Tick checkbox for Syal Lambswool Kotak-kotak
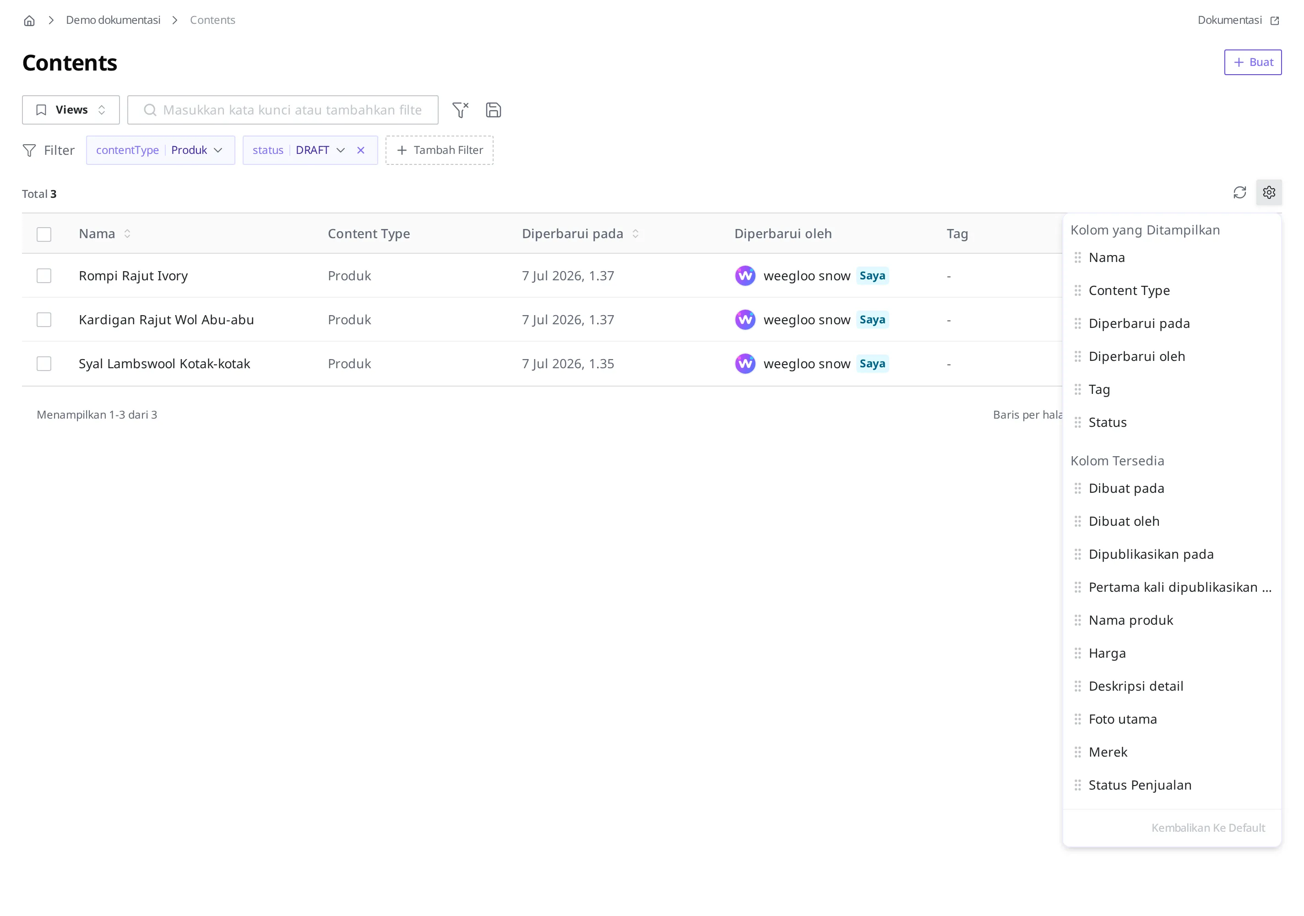 [x=44, y=364]
